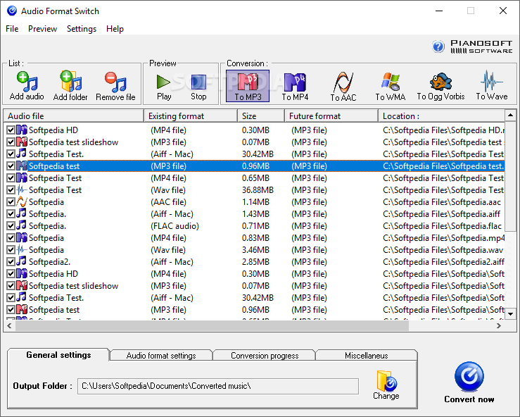The image size is (520, 417).
Task: Click the vertical scrollbar down arrow
Action: (x=510, y=313)
